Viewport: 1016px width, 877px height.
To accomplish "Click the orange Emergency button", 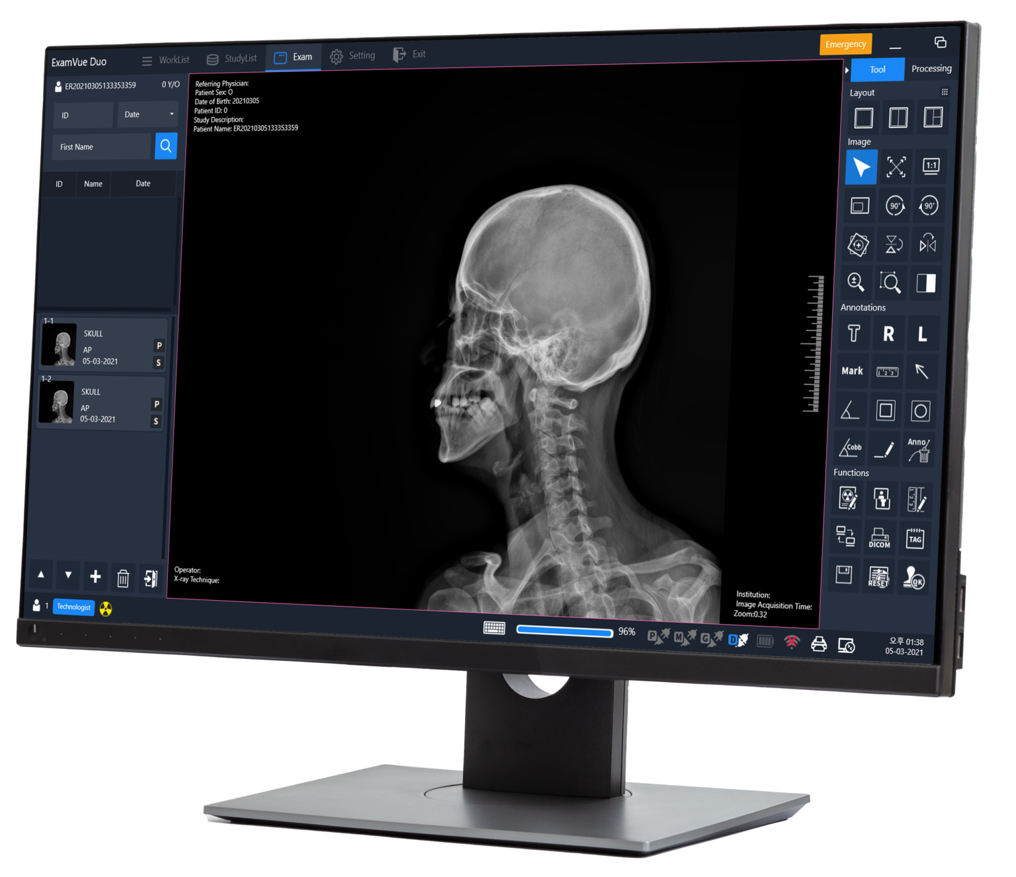I will coord(847,44).
